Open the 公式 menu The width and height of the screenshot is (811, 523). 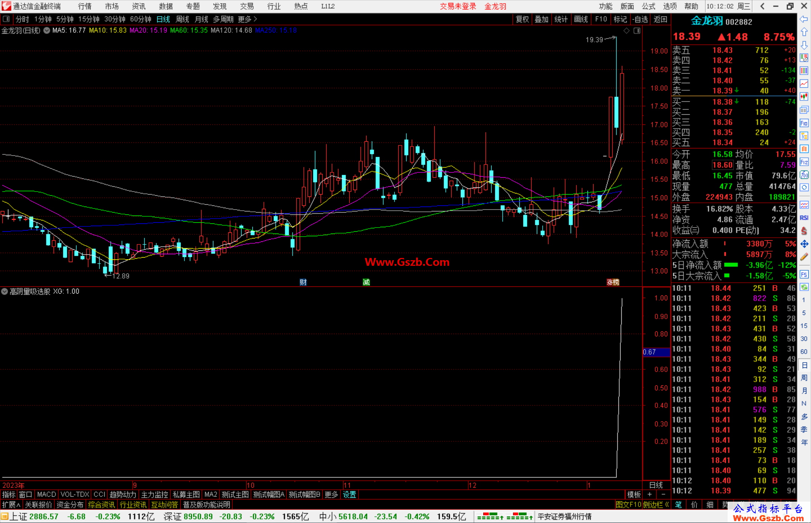[x=648, y=6]
